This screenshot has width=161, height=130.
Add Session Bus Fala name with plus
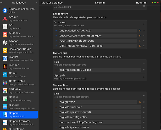[x=144, y=95]
